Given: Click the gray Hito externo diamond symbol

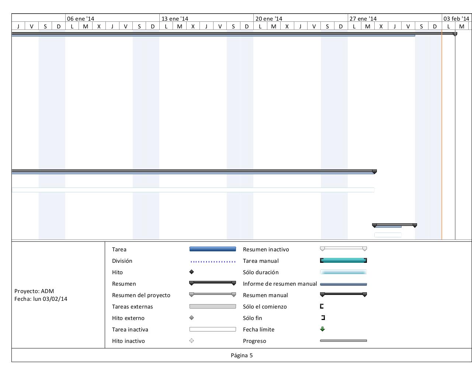Looking at the screenshot, I should pyautogui.click(x=191, y=318).
